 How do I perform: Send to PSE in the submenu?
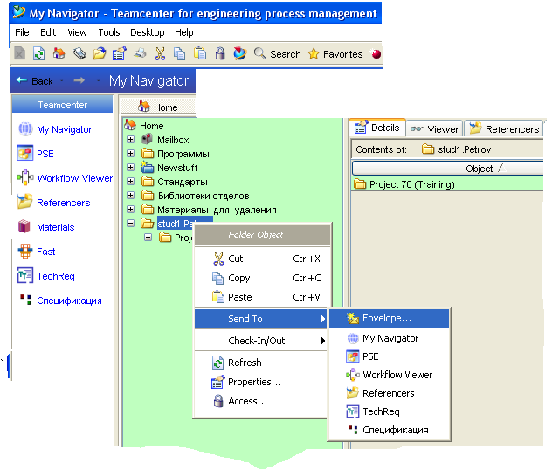[x=389, y=356]
